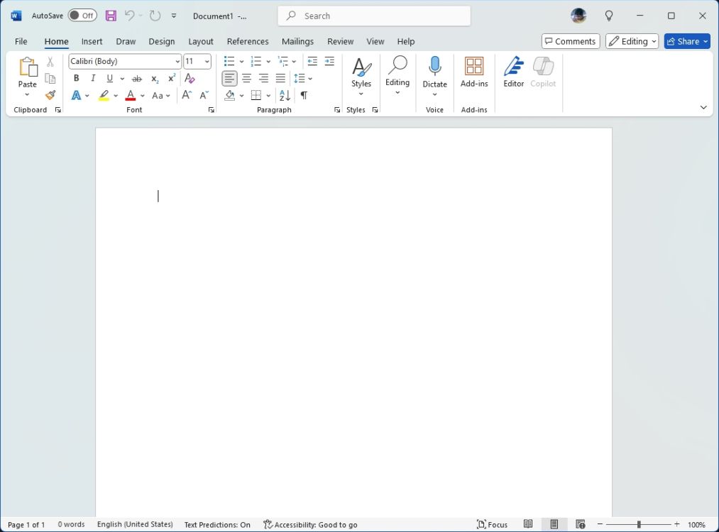Click the Paste clipboard icon
The image size is (719, 532).
tap(28, 67)
